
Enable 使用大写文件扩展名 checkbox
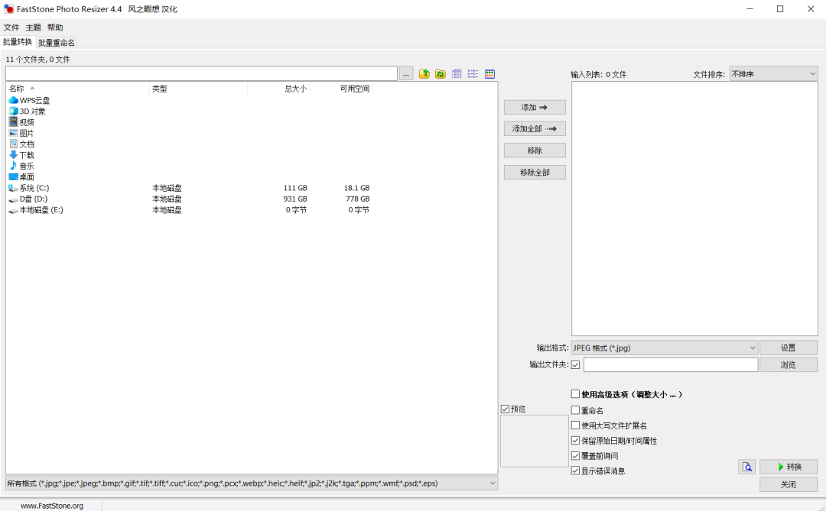576,425
